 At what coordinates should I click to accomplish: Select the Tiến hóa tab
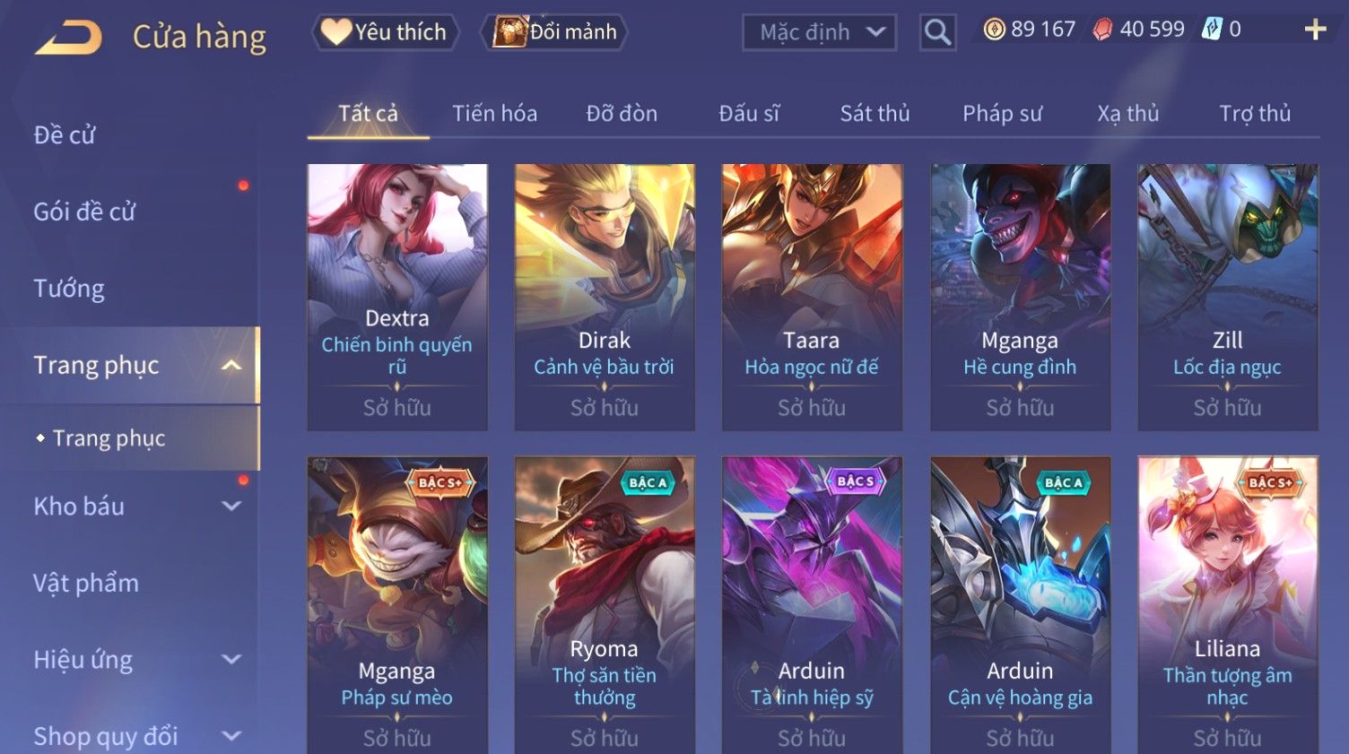[x=494, y=114]
